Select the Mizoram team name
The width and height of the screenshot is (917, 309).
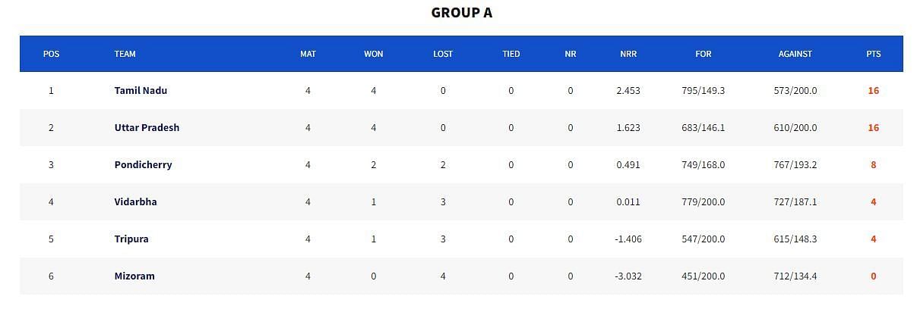coord(134,276)
